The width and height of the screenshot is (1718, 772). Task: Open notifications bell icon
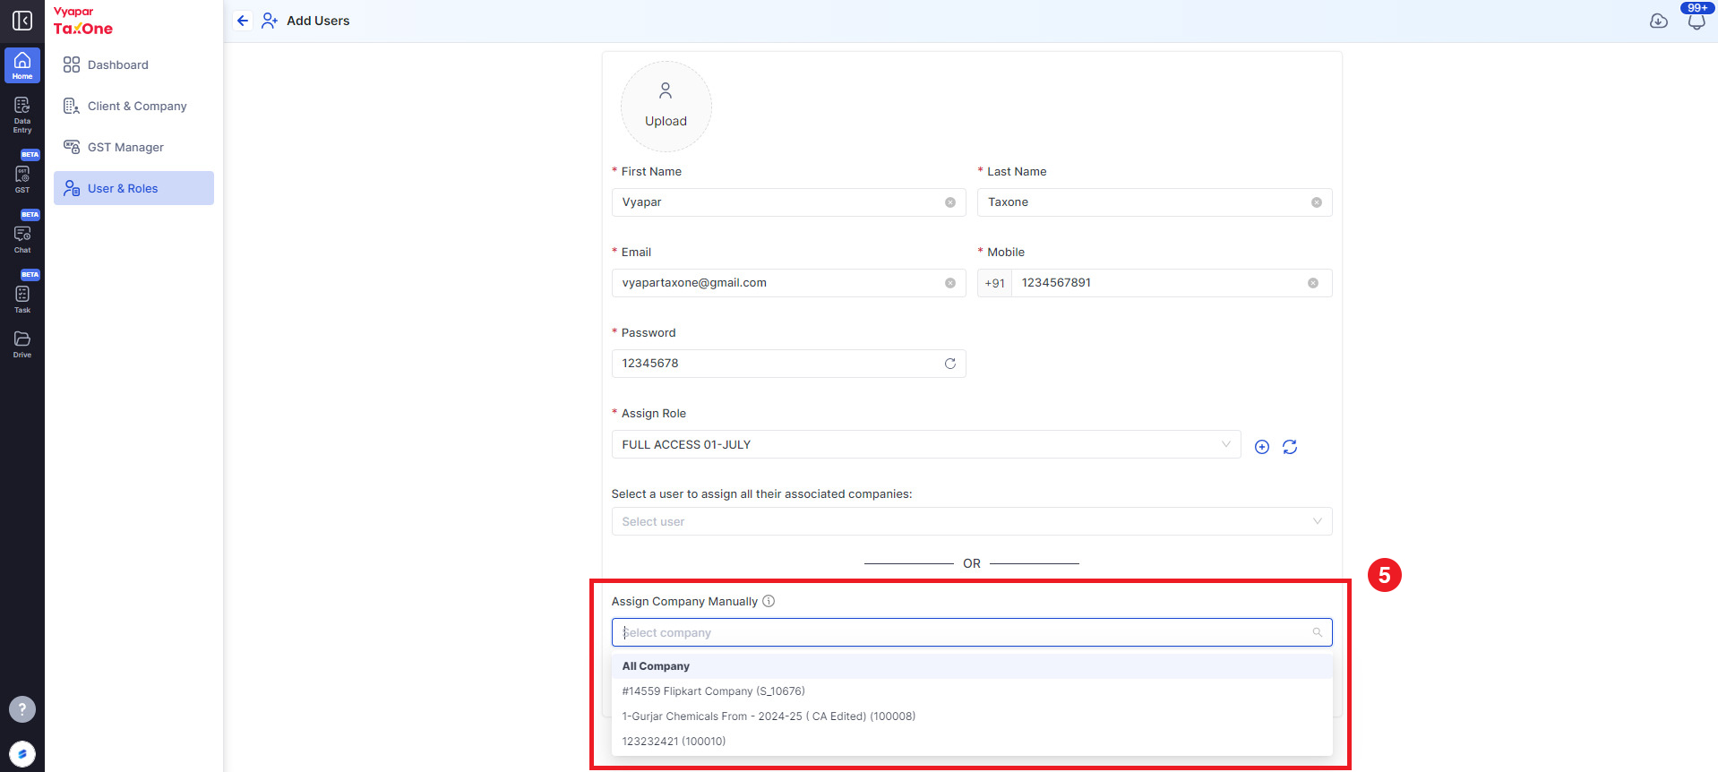pos(1697,21)
